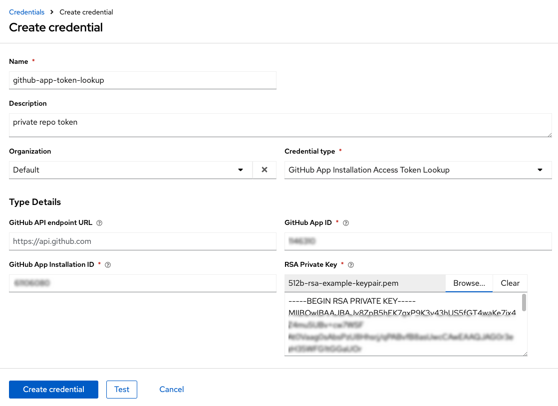
Task: Clear the uploaded RSA key file
Action: click(x=510, y=283)
